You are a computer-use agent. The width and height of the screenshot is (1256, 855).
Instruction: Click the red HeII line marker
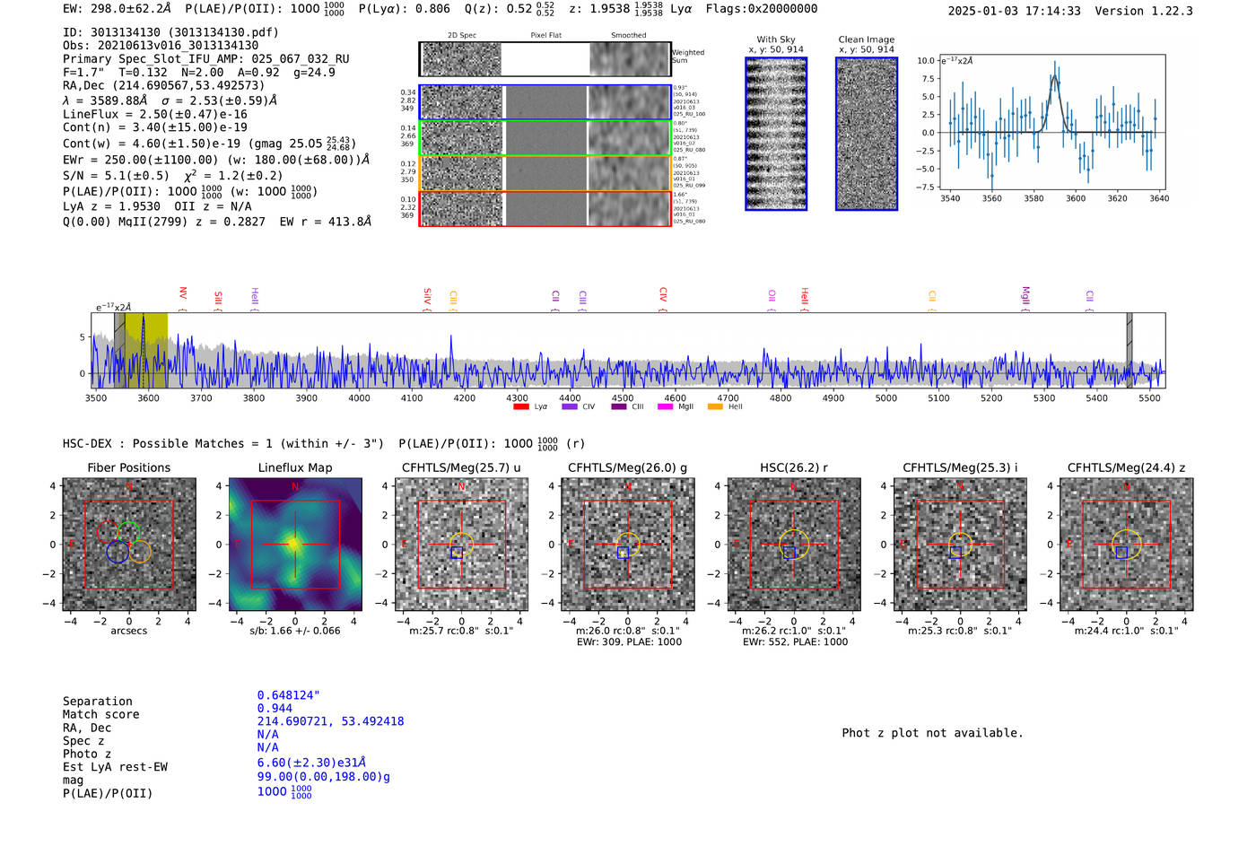coord(805,299)
